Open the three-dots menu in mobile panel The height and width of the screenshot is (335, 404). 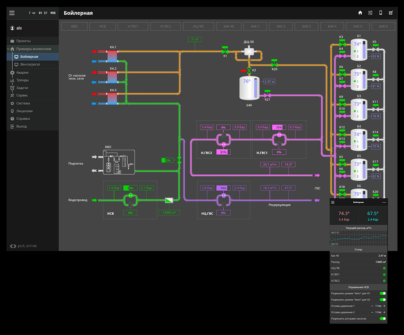(x=384, y=202)
